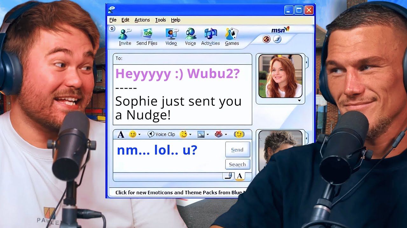This screenshot has width=407, height=228.
Task: Open the smiley emoticon dropdown arrow
Action: (139, 135)
